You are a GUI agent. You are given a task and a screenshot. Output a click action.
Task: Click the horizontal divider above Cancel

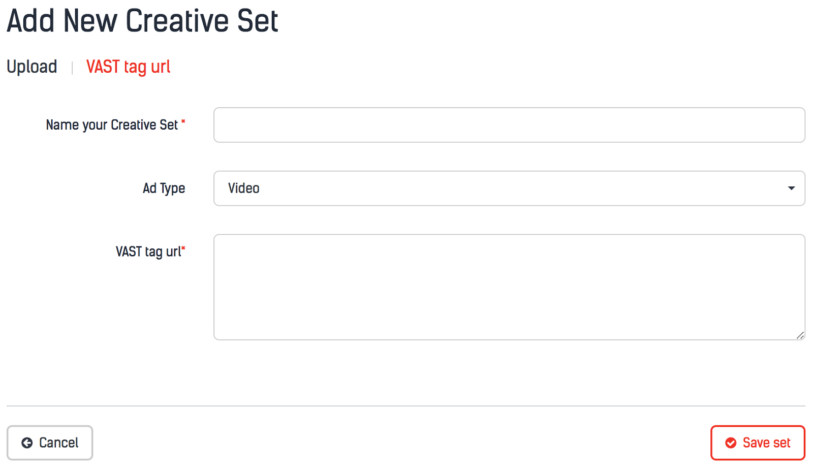(405, 406)
